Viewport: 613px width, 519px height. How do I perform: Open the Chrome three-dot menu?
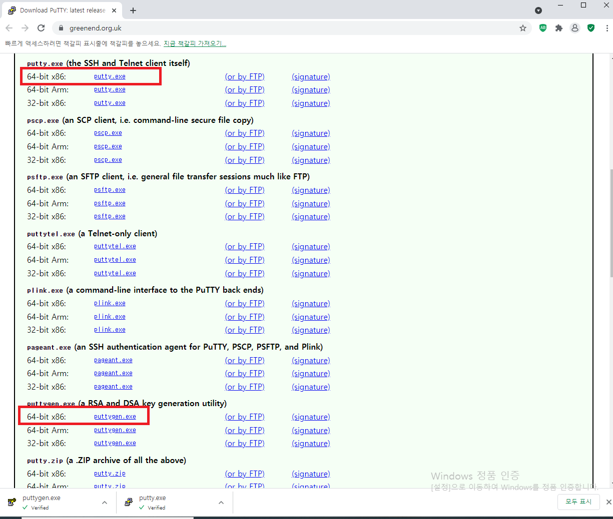(607, 28)
